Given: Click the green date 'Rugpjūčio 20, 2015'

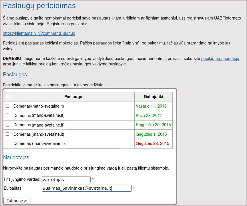Looking at the screenshot, I should pyautogui.click(x=153, y=125).
